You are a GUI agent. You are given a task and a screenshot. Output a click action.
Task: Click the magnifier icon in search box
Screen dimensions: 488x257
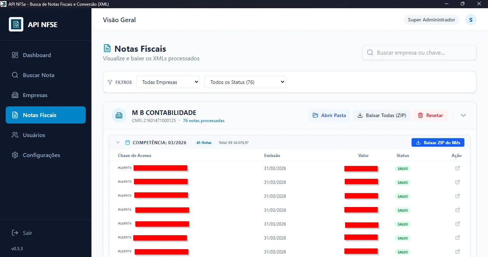(370, 52)
